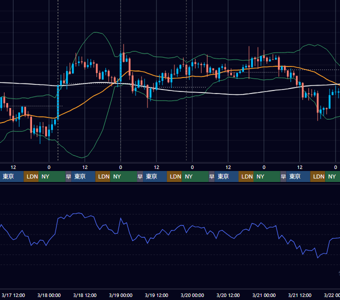
Task: Select the NY session block above 3/19 00:00
Action: click(x=123, y=176)
